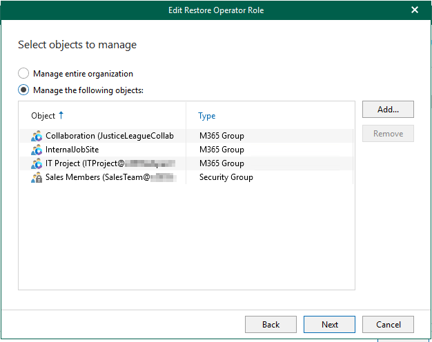This screenshot has height=342, width=432.
Task: Click the InternalJobSite group icon
Action: point(37,150)
